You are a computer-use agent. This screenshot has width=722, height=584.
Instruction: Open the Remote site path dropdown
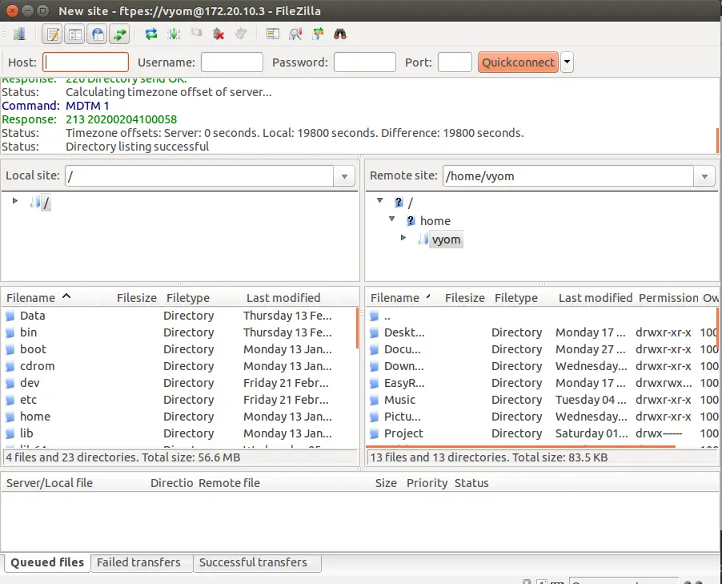tap(704, 176)
